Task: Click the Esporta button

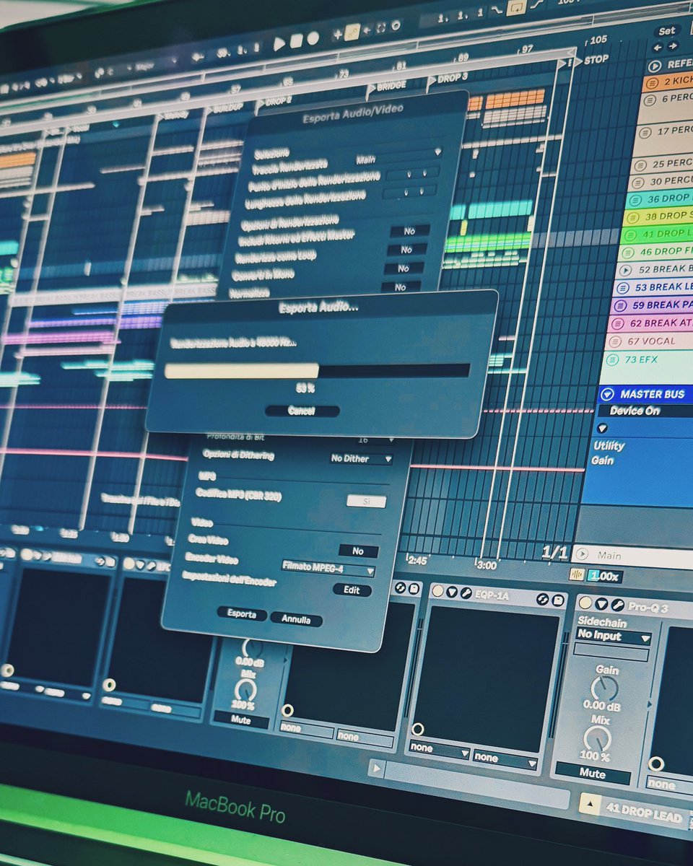Action: (242, 614)
